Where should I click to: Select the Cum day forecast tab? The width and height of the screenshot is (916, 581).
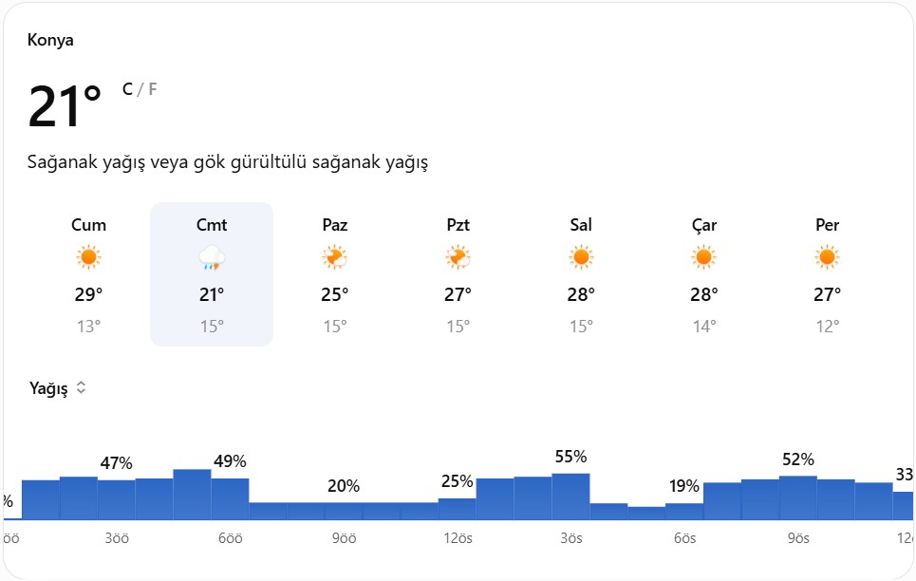pyautogui.click(x=89, y=274)
